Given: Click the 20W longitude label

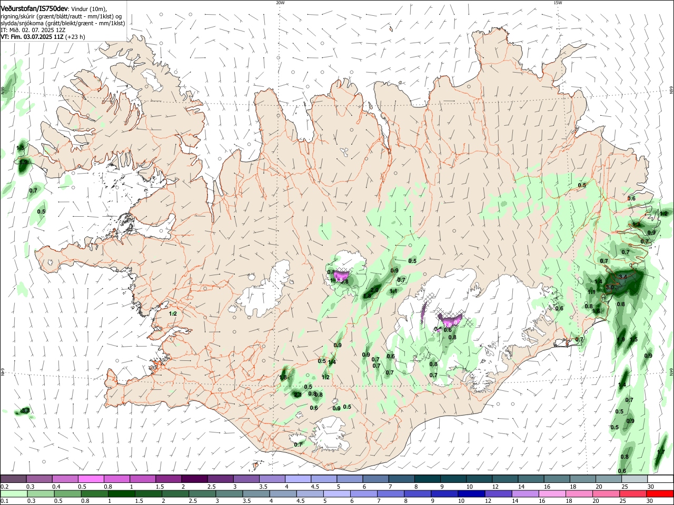Looking at the screenshot, I should (280, 3).
